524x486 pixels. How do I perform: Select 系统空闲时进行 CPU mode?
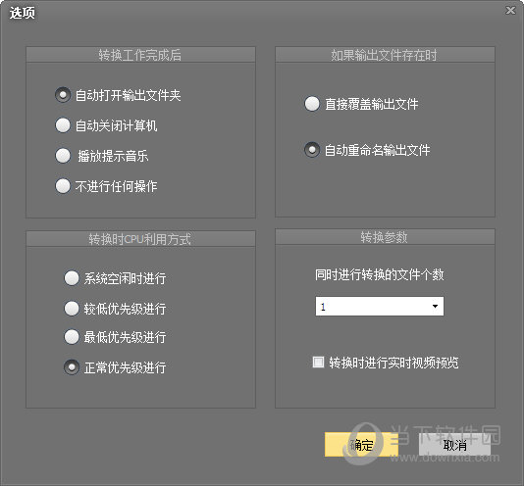pos(72,277)
